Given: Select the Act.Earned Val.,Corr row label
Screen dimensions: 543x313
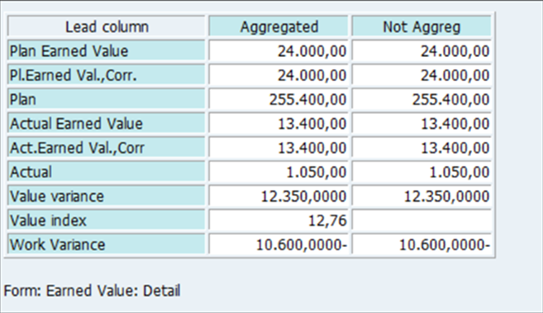Looking at the screenshot, I should [x=107, y=148].
